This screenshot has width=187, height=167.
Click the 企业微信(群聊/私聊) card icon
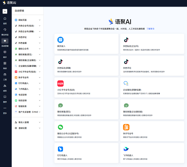(x=126, y=83)
